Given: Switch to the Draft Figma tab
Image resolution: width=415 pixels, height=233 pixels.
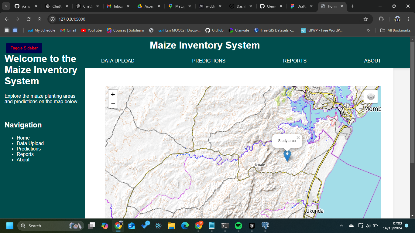Looking at the screenshot, I should pyautogui.click(x=302, y=6).
